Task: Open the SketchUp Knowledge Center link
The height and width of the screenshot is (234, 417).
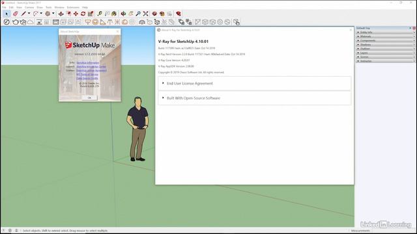Action: (x=91, y=67)
